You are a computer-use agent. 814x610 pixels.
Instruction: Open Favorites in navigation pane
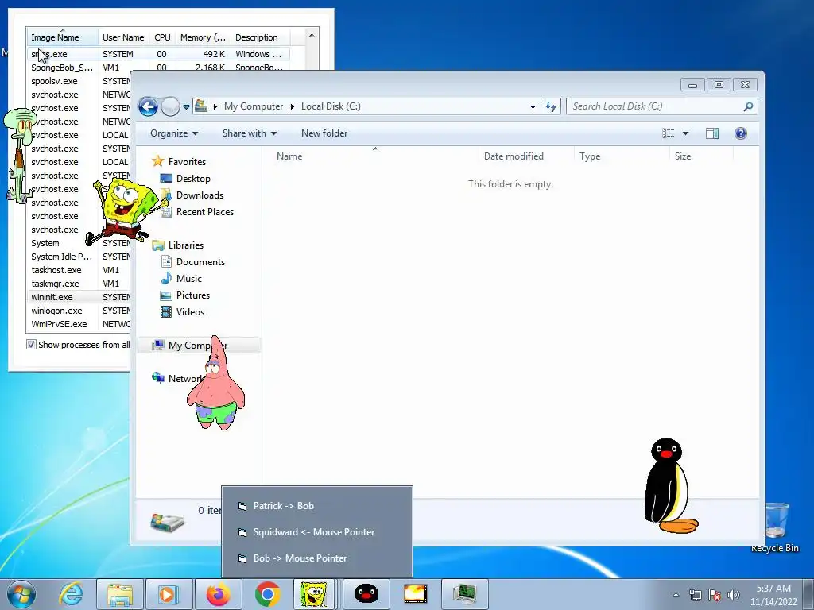(179, 162)
